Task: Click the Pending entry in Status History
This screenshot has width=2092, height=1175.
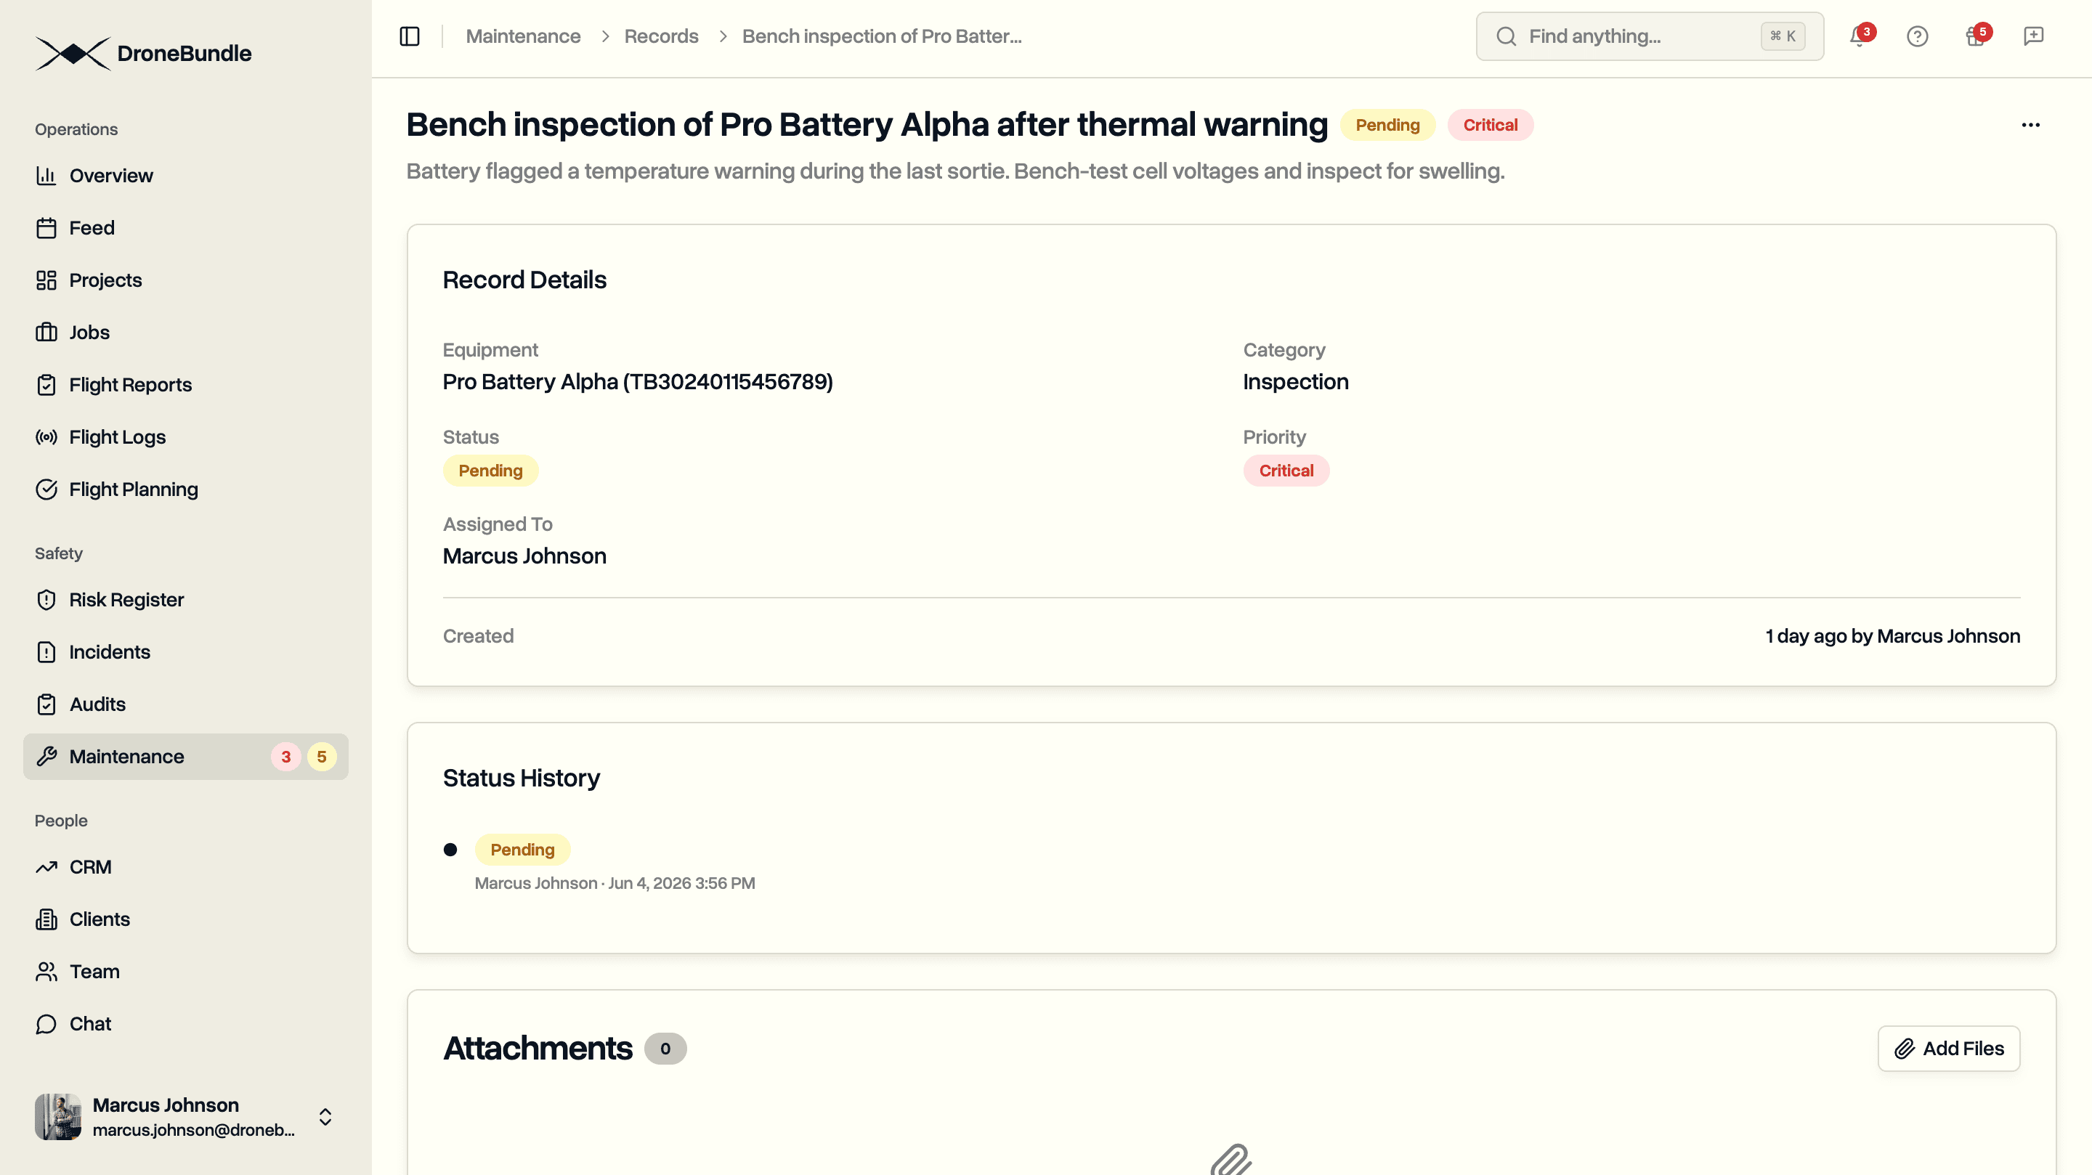Action: (522, 850)
